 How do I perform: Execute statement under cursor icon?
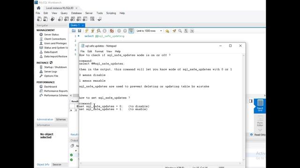point(93,31)
